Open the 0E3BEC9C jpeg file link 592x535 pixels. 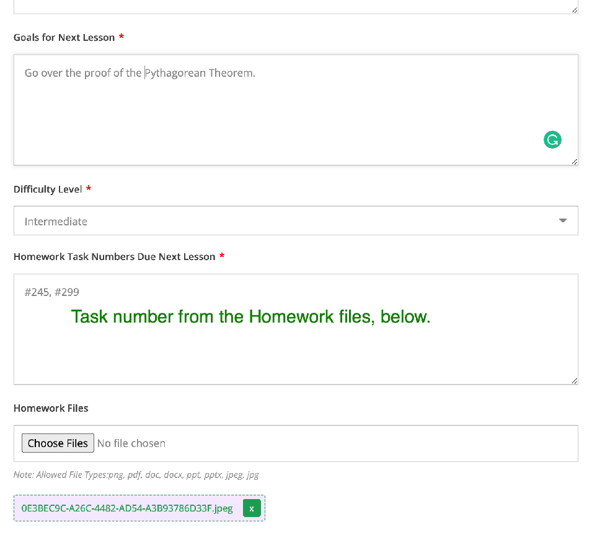[127, 508]
